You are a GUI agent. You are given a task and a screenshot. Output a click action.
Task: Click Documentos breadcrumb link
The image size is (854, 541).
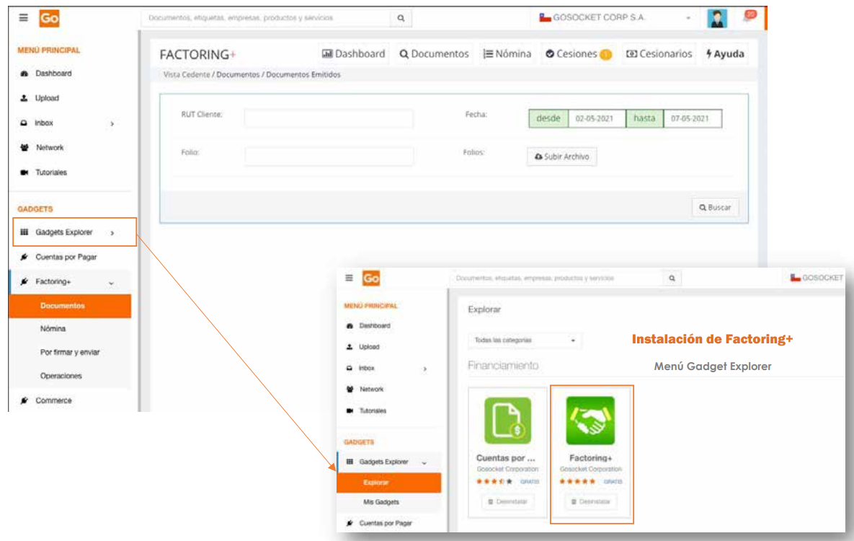tap(238, 75)
